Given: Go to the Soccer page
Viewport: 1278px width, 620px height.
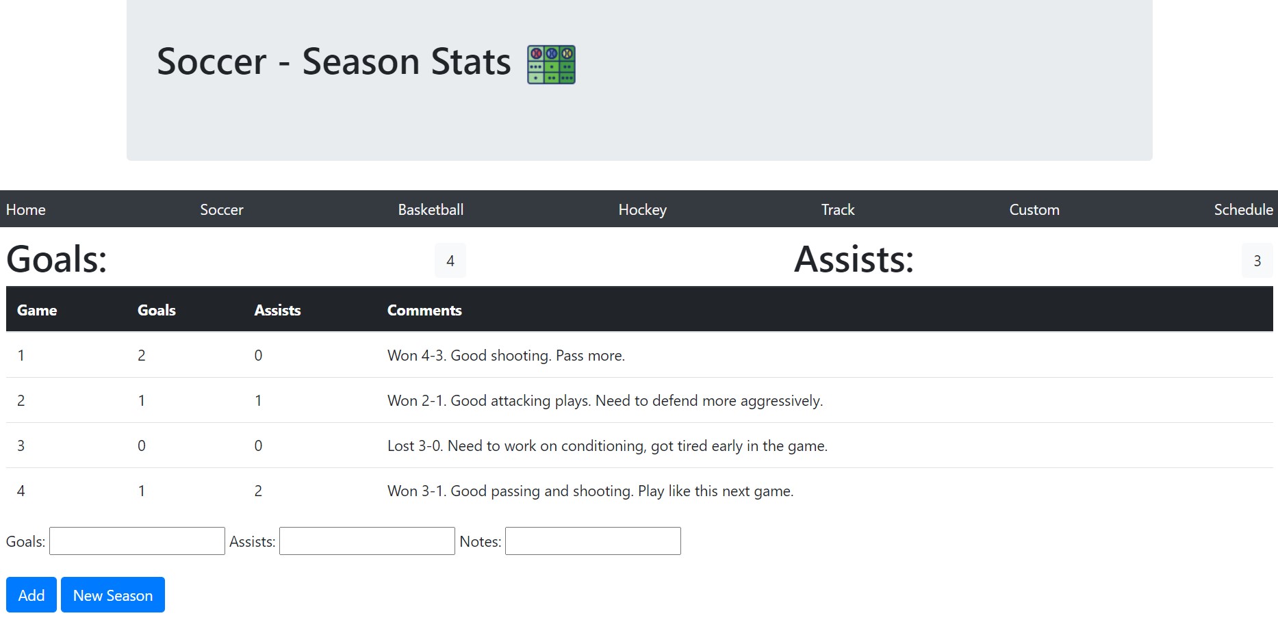Looking at the screenshot, I should click(x=222, y=209).
